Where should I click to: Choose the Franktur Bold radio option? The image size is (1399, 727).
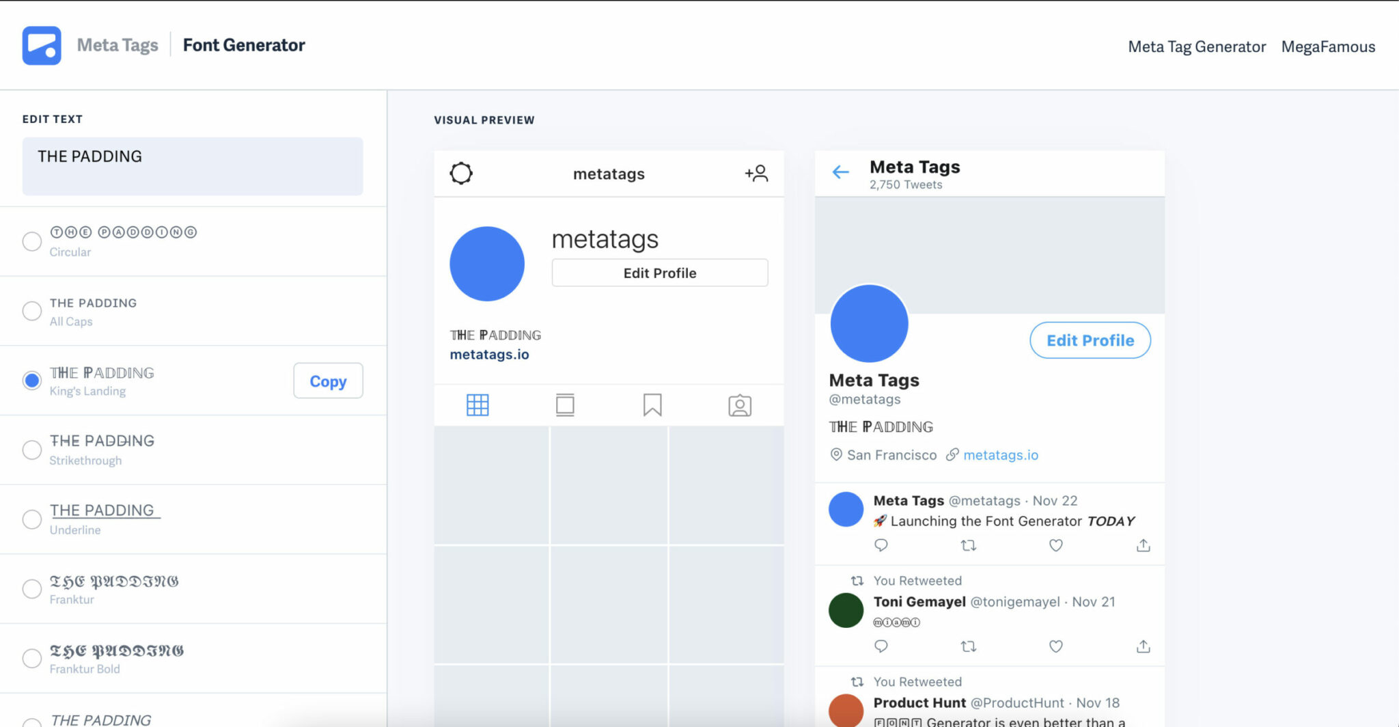click(32, 658)
